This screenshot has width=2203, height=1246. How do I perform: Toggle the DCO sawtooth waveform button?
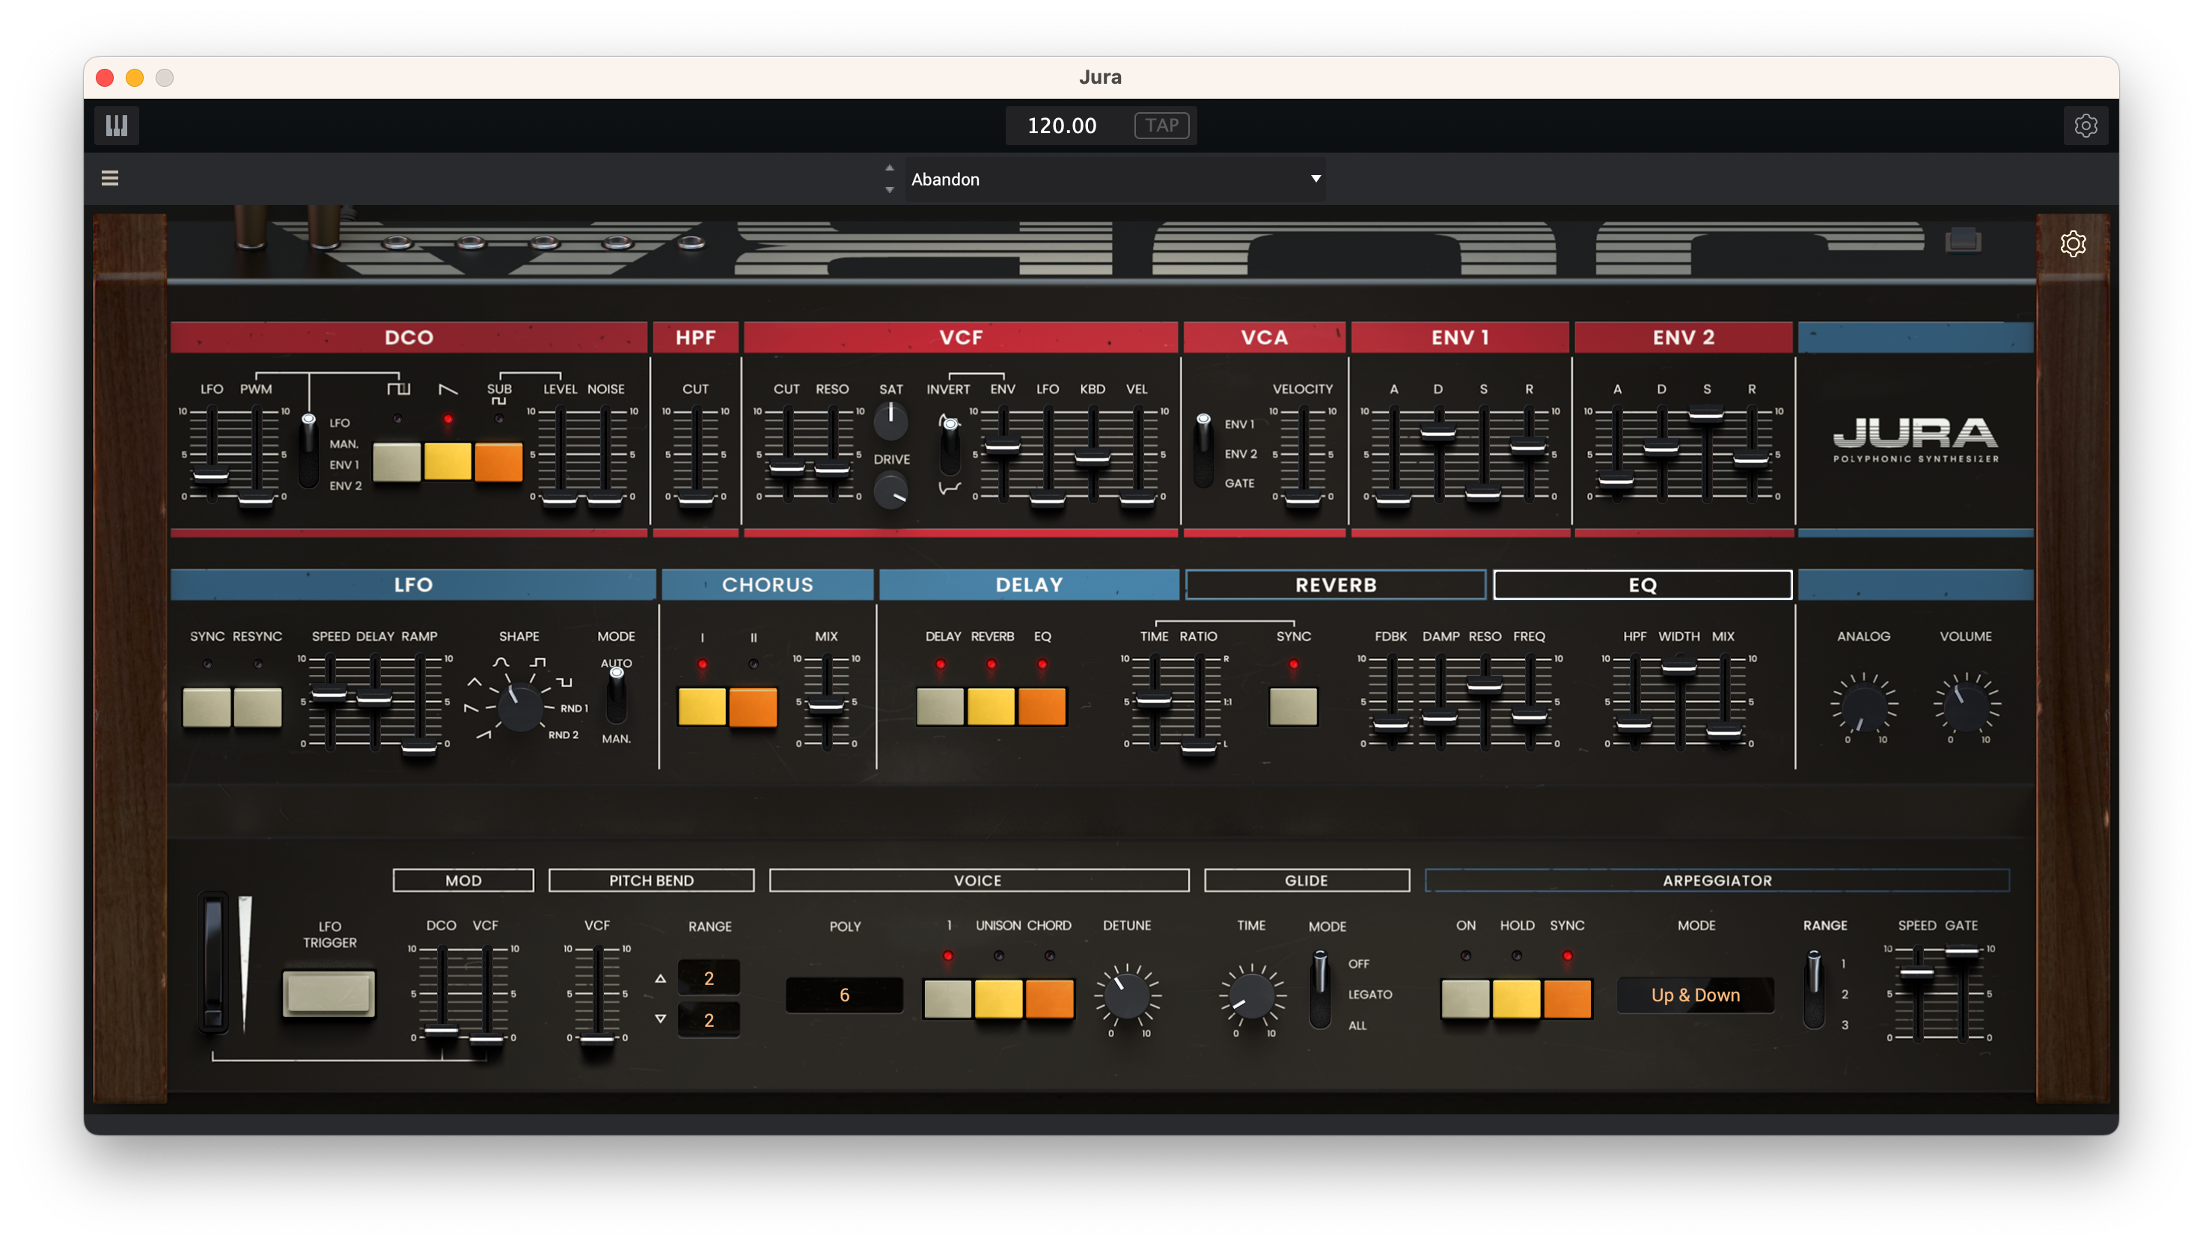click(x=447, y=462)
